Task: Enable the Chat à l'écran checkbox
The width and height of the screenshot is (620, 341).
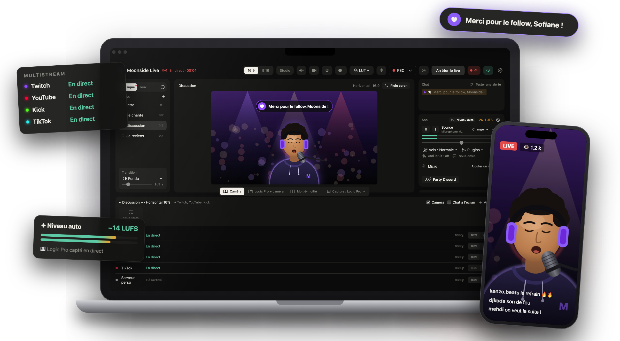Action: coord(449,203)
